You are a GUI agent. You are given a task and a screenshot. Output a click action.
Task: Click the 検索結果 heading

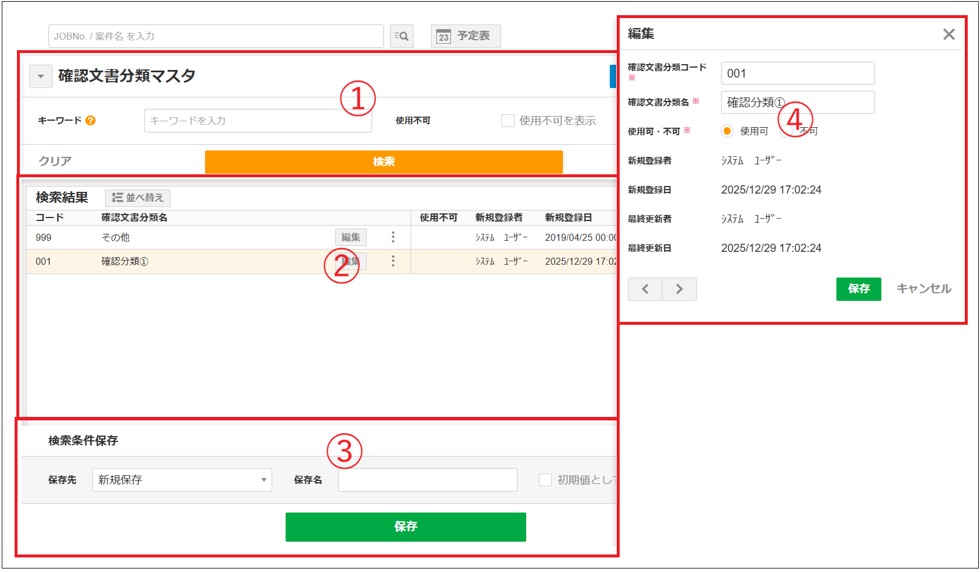pyautogui.click(x=62, y=198)
